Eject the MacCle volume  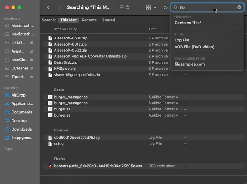[x=32, y=60]
